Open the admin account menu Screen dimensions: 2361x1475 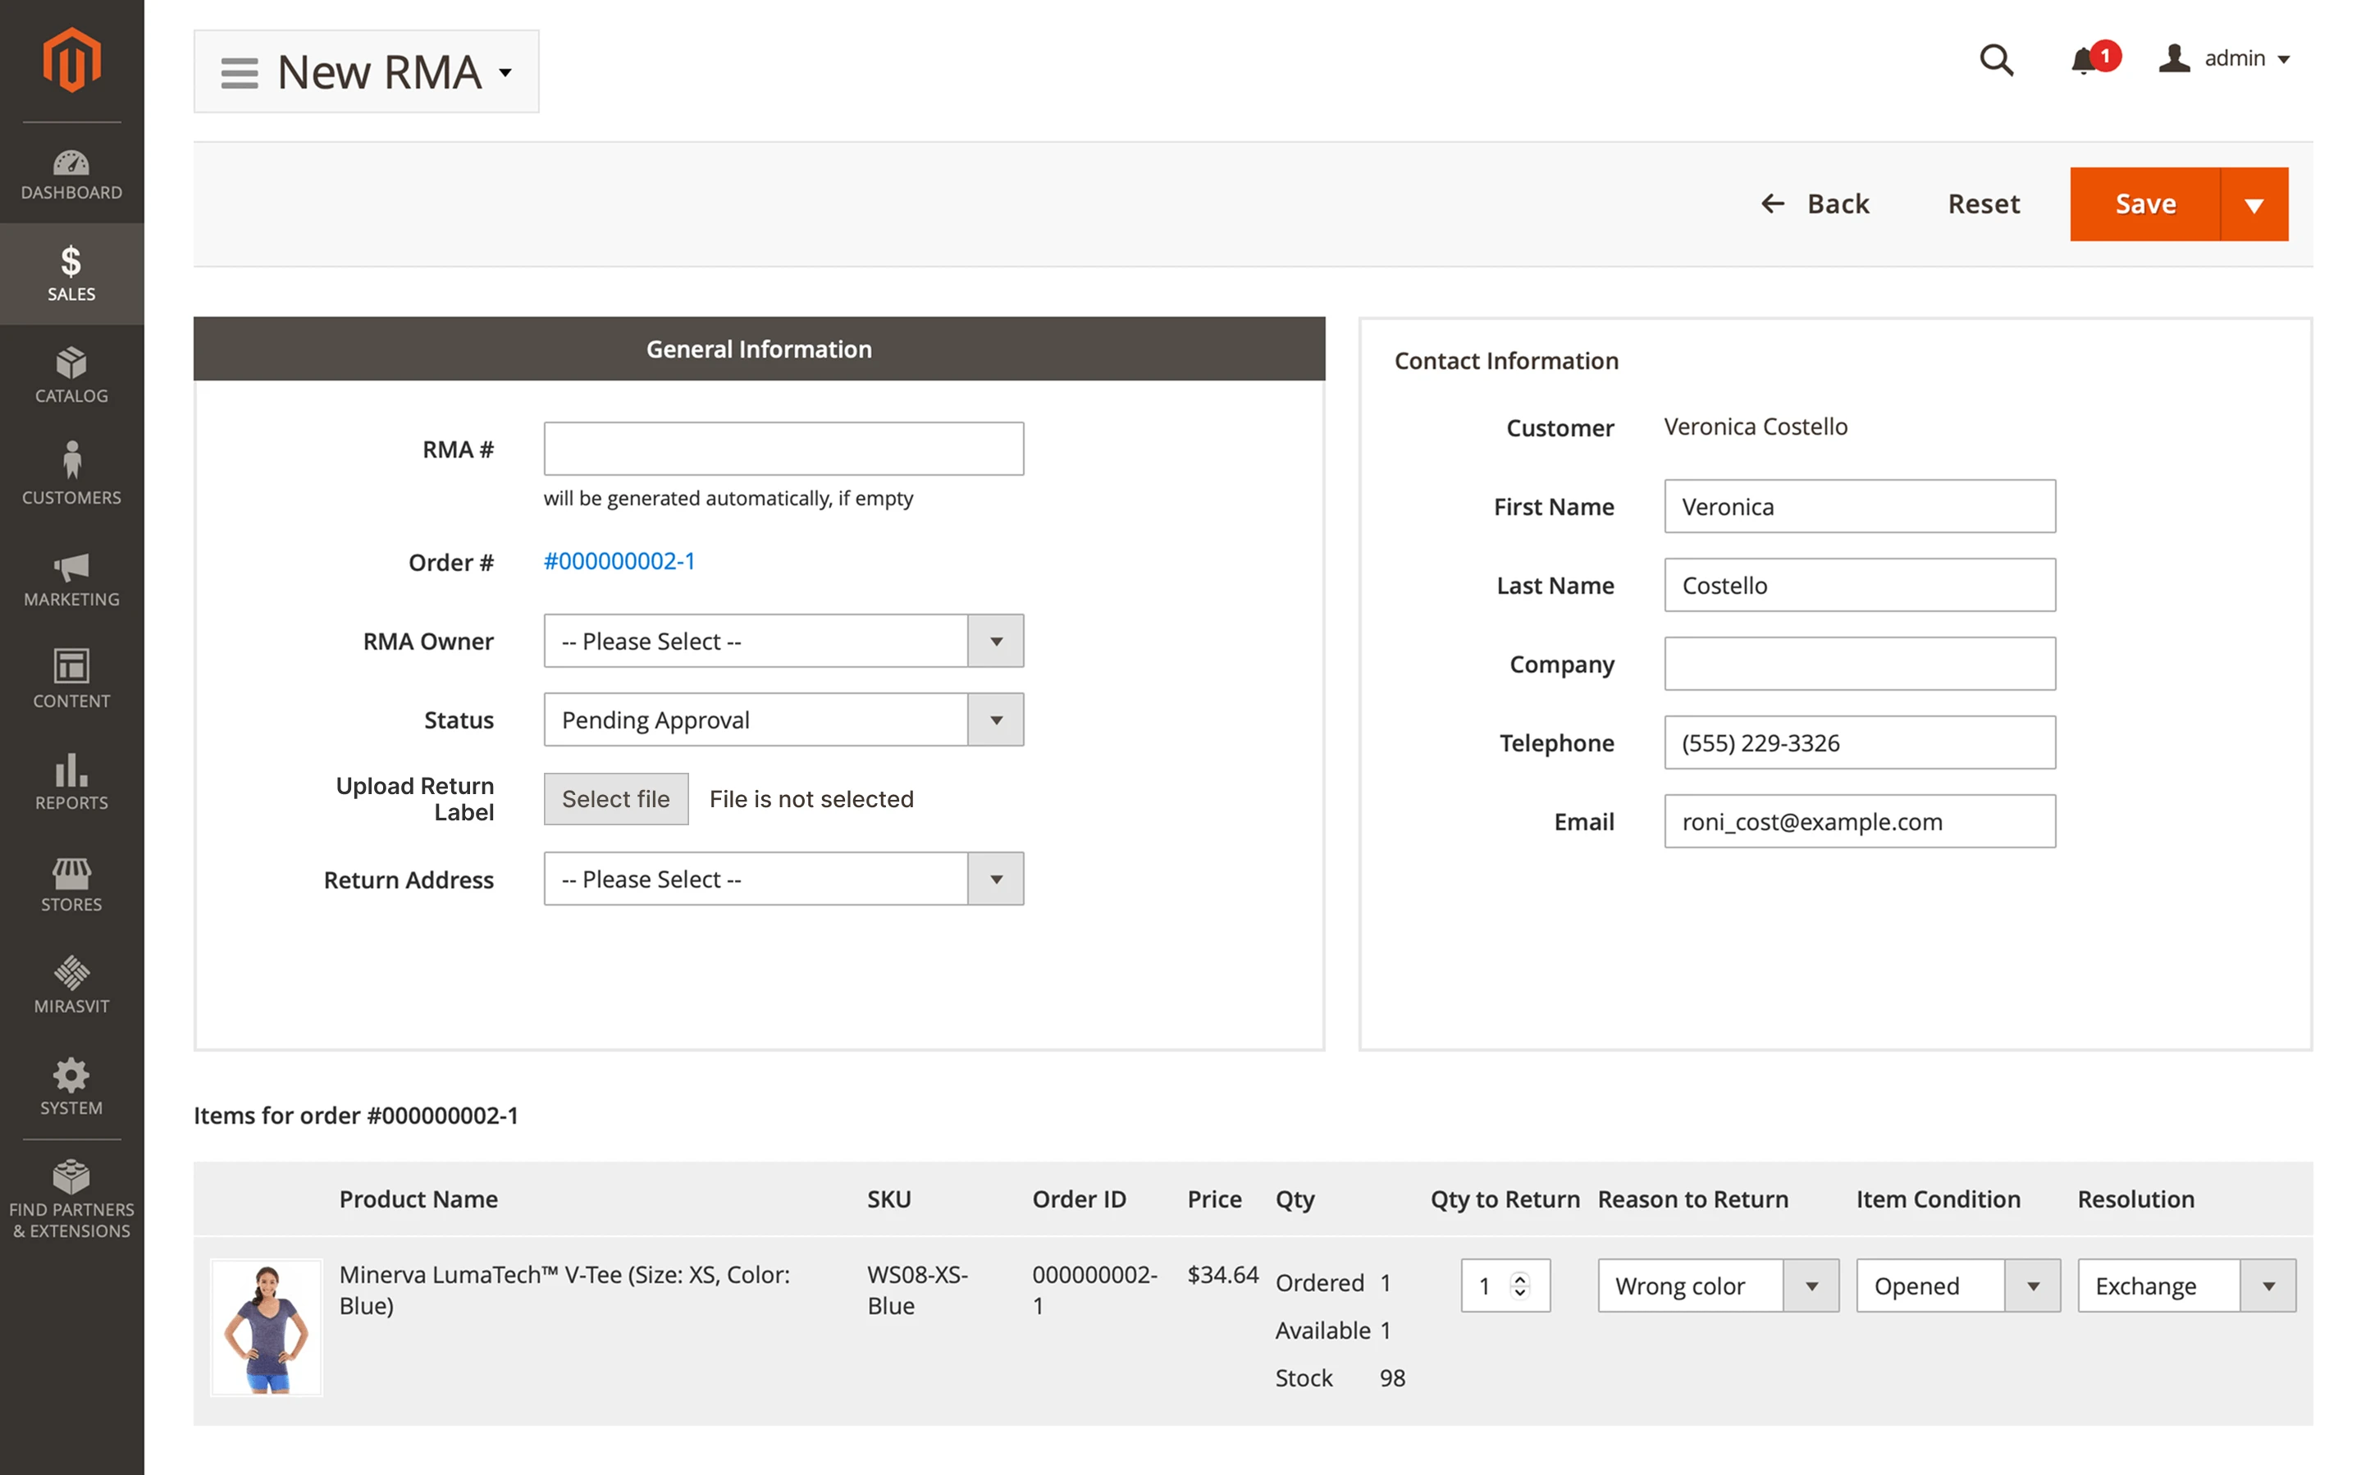2226,58
